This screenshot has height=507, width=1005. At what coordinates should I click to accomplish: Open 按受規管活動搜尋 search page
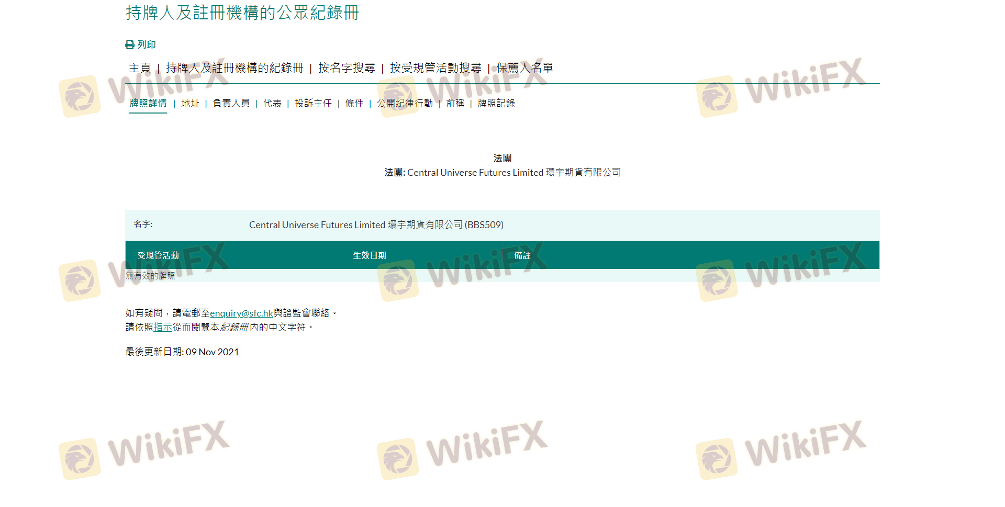click(435, 68)
